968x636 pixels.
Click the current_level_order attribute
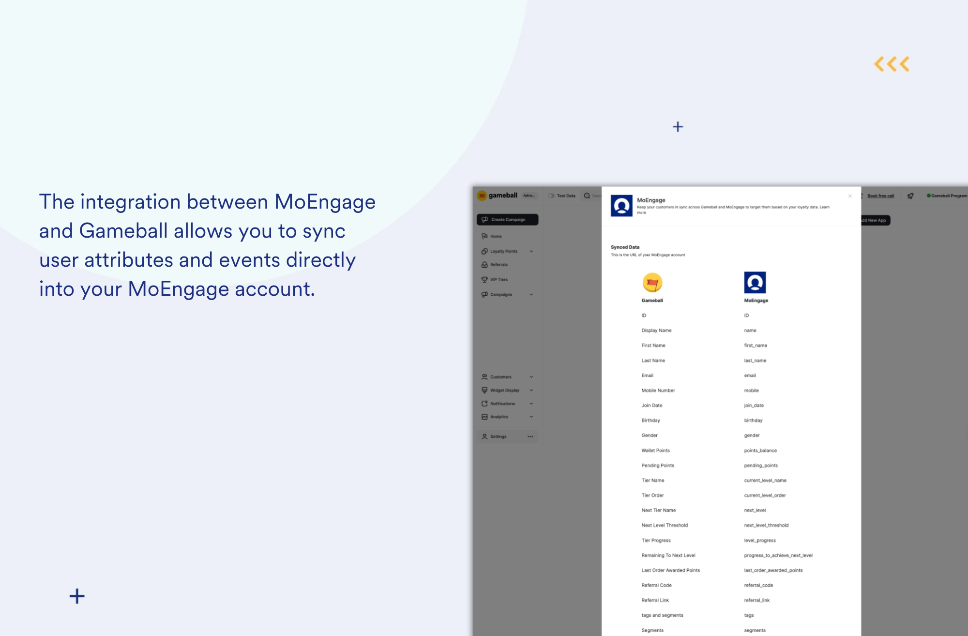[765, 496]
